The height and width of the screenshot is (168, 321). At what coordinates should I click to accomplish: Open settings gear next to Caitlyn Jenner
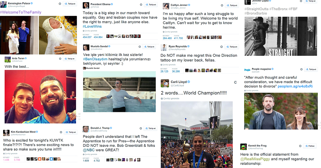[x=222, y=5]
